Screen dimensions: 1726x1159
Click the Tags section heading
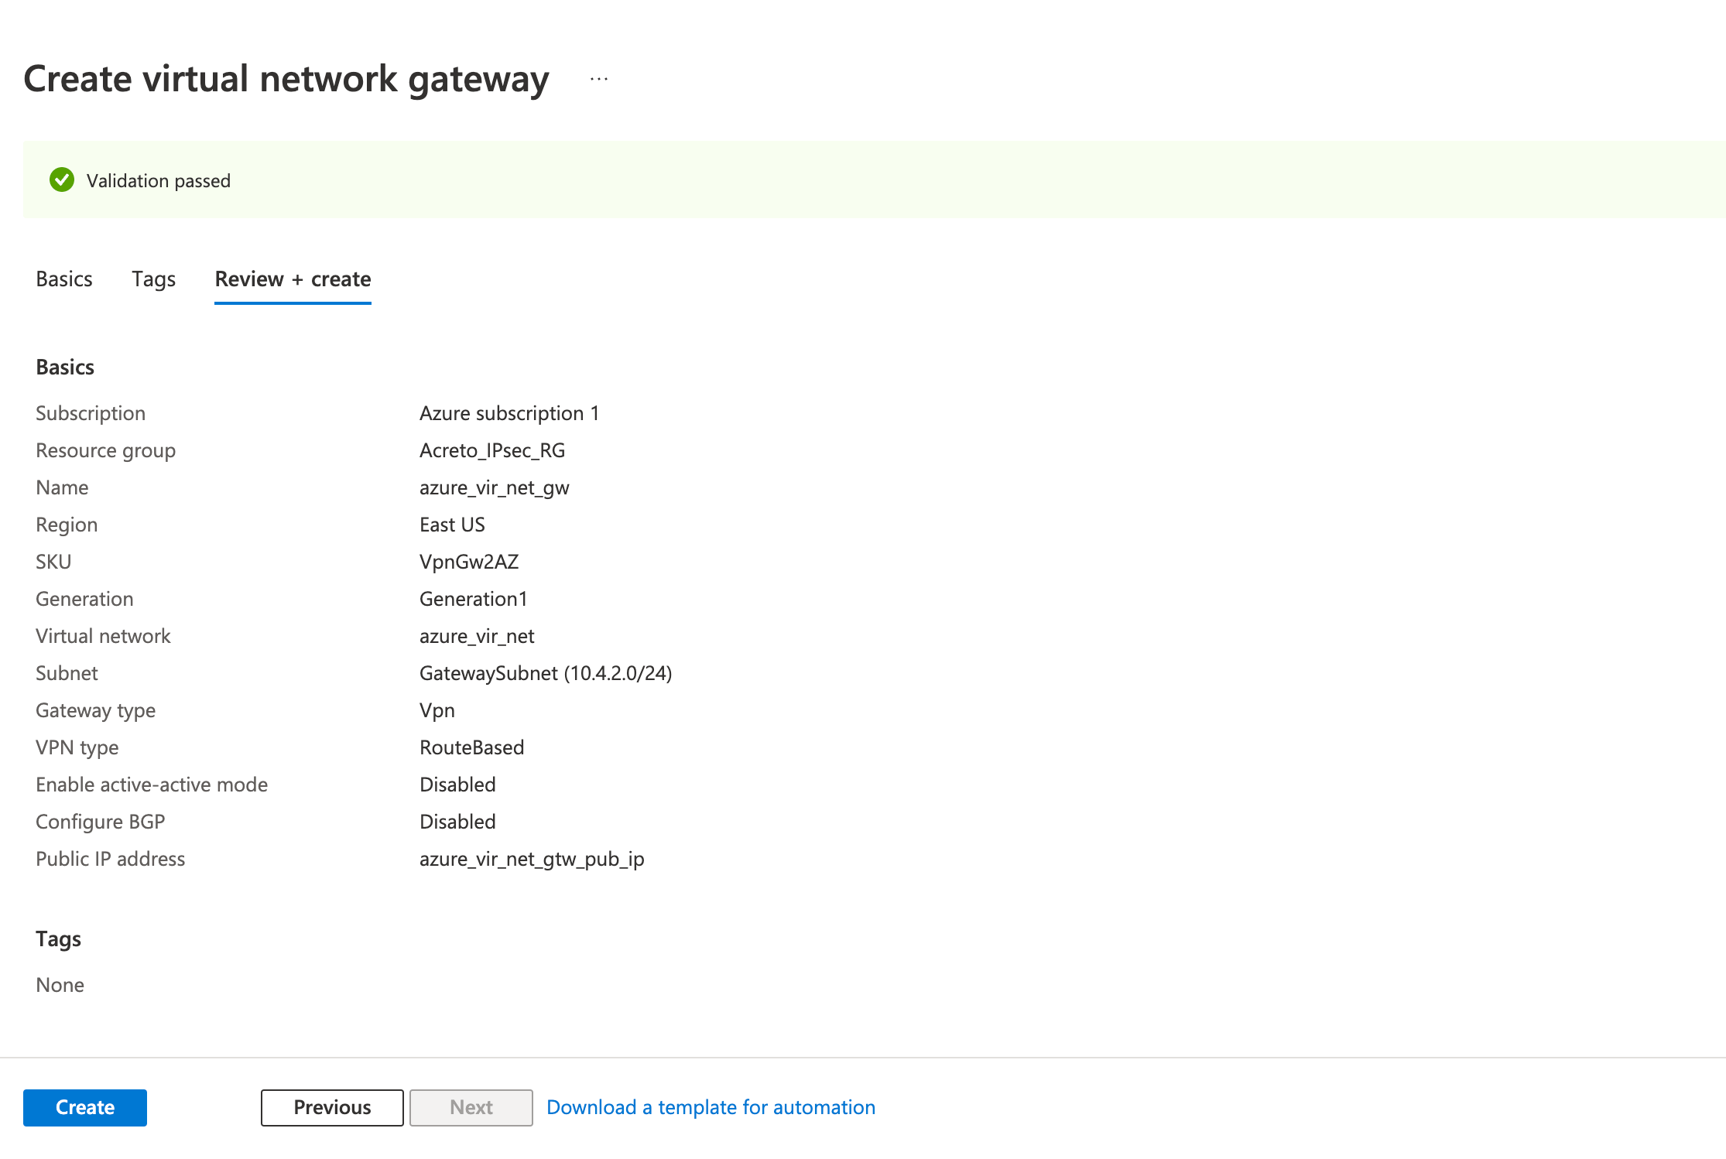(x=58, y=938)
